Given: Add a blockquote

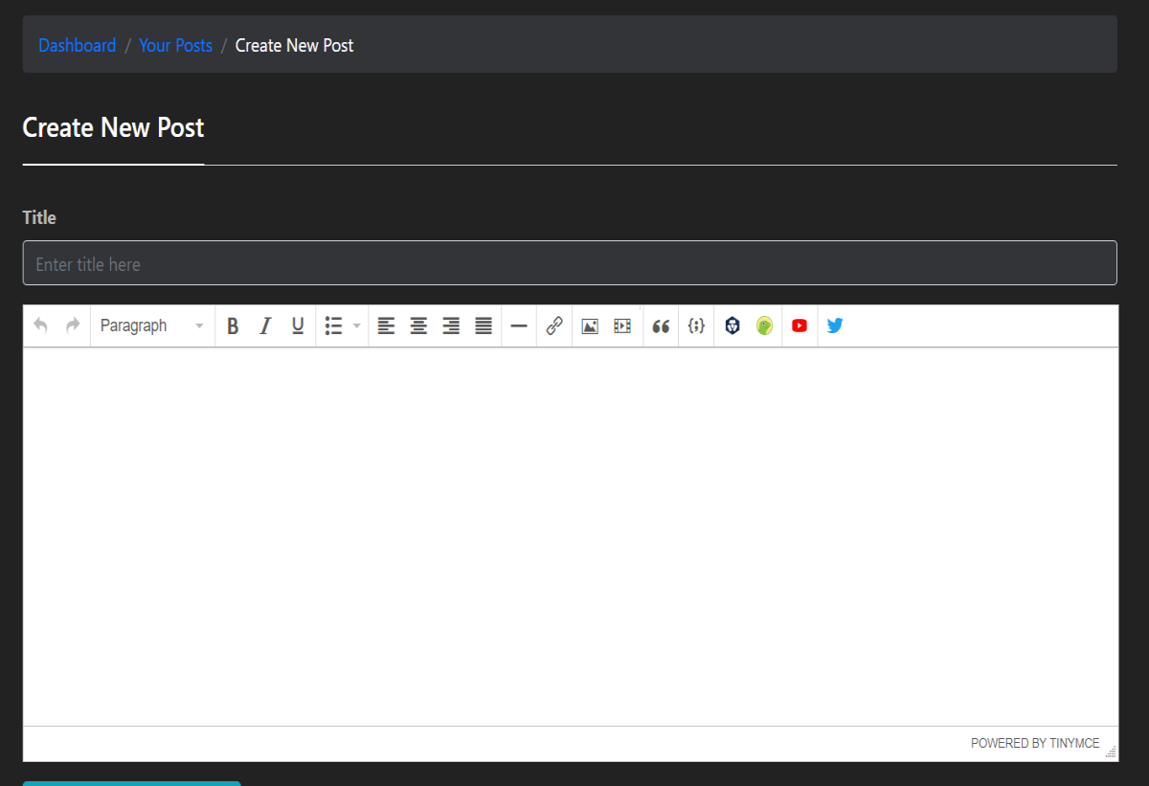Looking at the screenshot, I should click(661, 326).
